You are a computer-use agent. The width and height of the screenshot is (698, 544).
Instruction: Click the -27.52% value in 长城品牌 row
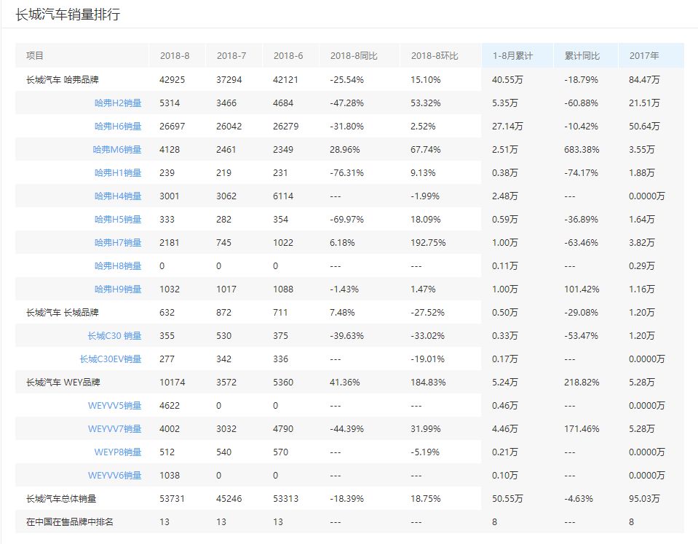(428, 313)
